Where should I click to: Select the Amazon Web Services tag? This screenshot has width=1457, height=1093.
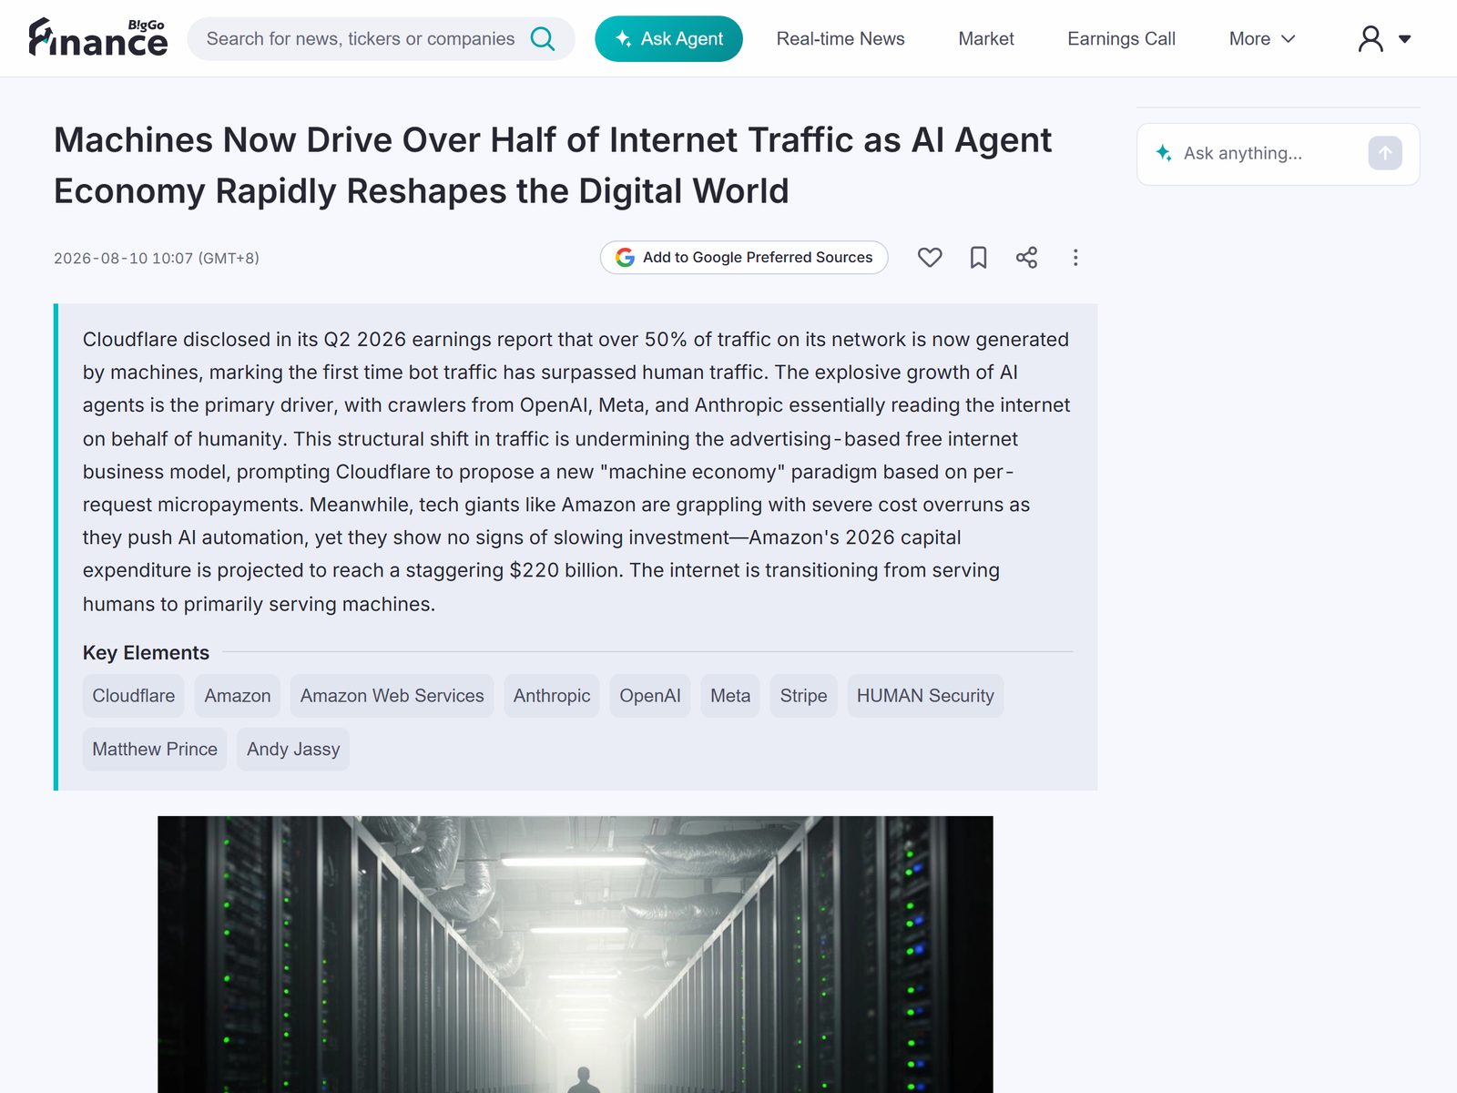pyautogui.click(x=392, y=696)
